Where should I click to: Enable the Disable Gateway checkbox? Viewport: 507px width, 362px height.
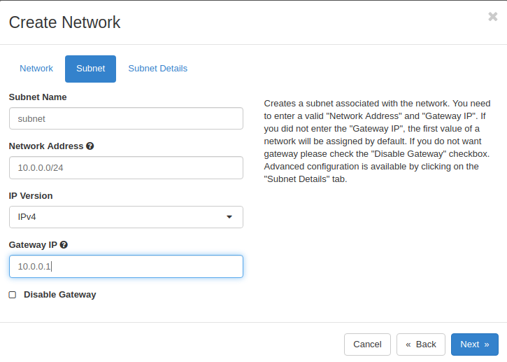(x=13, y=295)
